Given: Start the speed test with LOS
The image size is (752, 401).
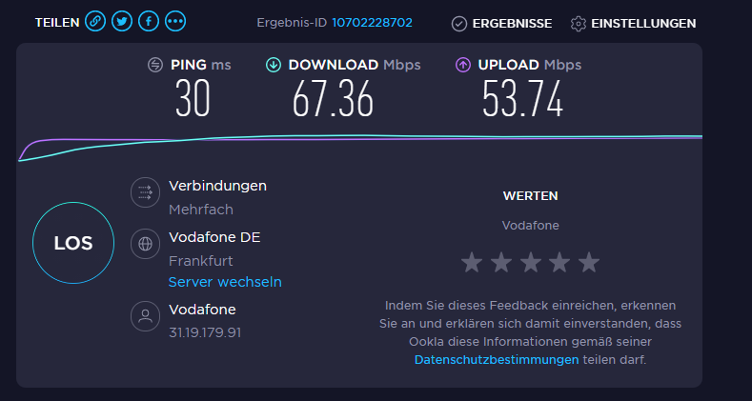Looking at the screenshot, I should (73, 243).
